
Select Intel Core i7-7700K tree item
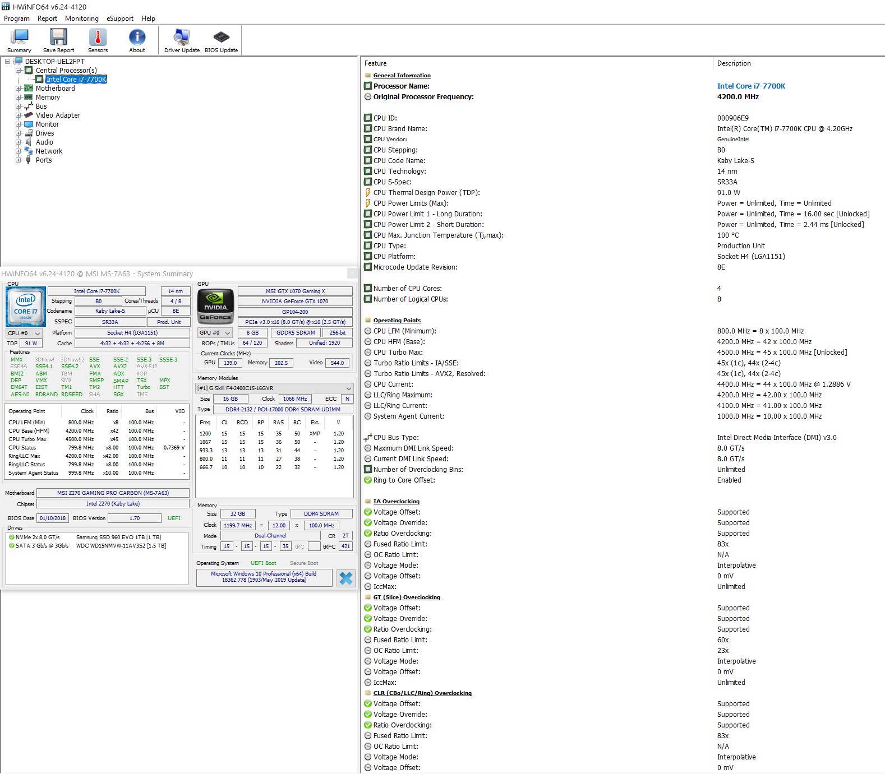coord(76,80)
